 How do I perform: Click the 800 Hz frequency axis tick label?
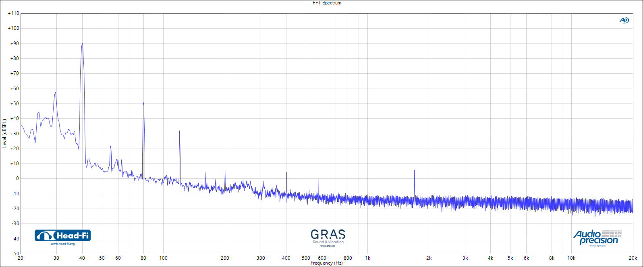pos(348,258)
